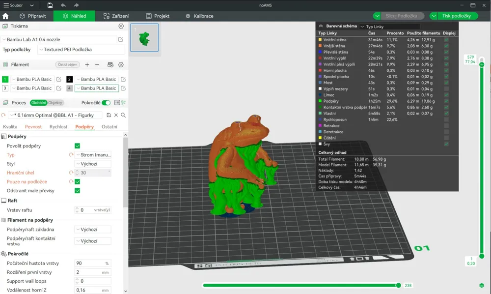
Task: Open support Typ Strom dropdown
Action: tap(93, 155)
